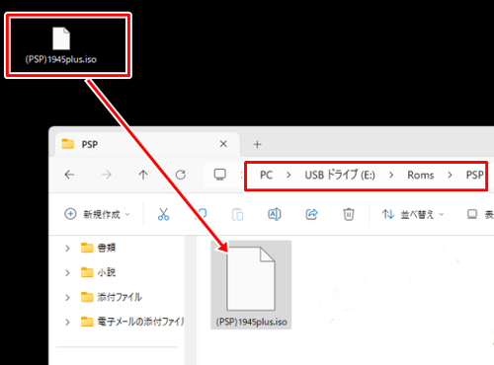Click Roms in the breadcrumb path
The image size is (494, 365).
(421, 175)
